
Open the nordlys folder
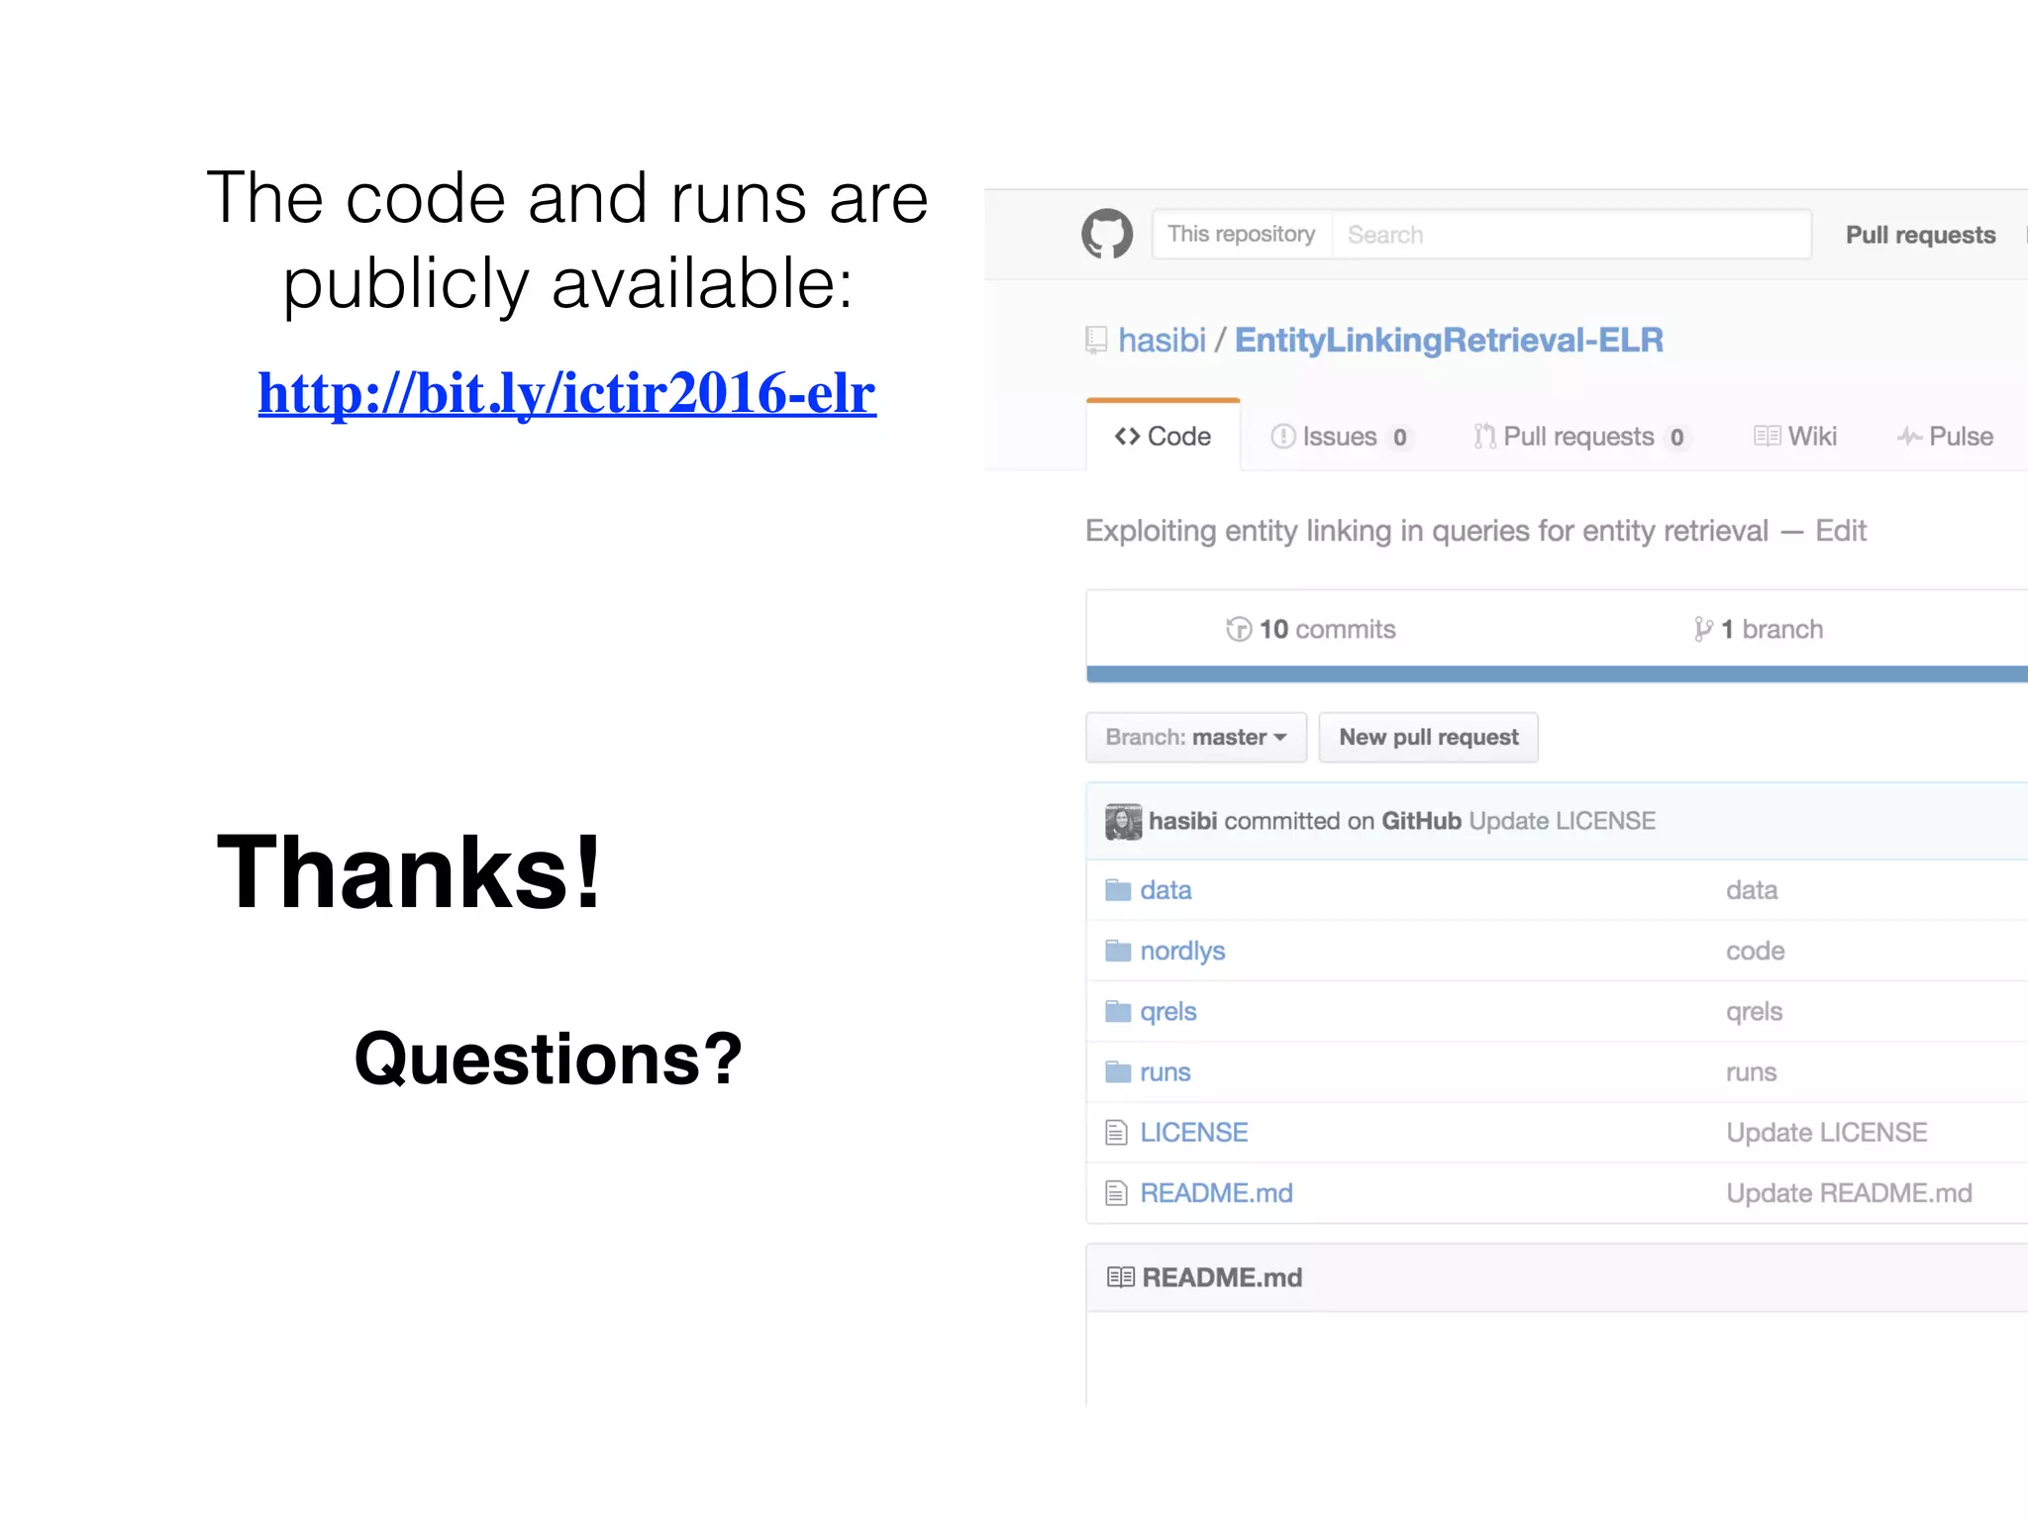coord(1182,952)
